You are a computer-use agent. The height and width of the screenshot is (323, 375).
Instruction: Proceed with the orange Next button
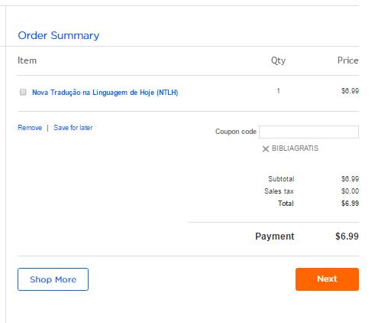[x=327, y=279]
